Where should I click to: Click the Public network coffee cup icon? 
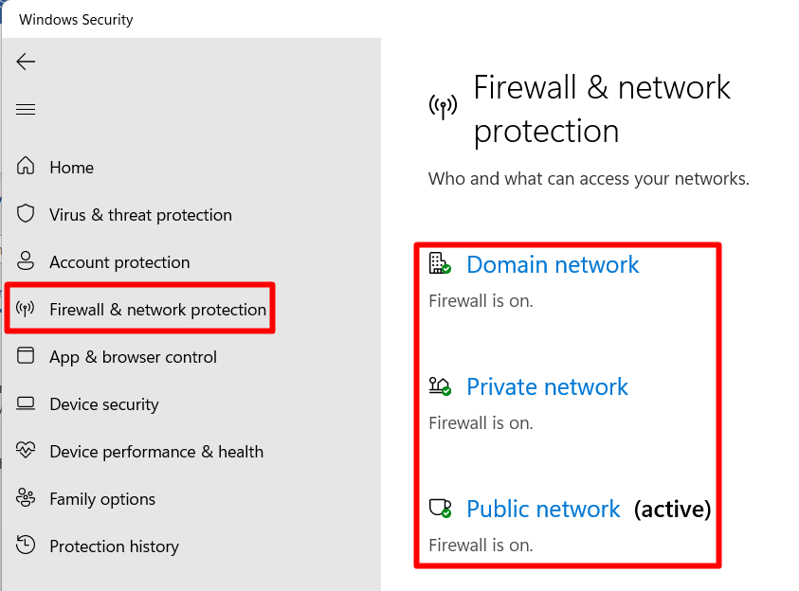pos(440,508)
